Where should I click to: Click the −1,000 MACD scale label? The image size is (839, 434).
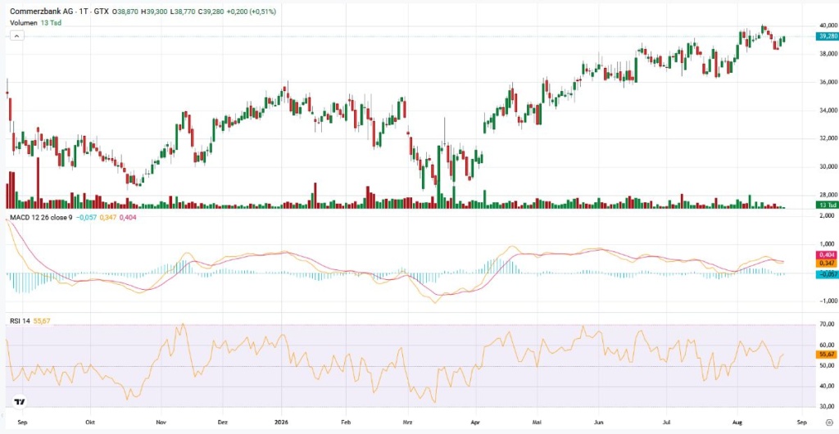pyautogui.click(x=828, y=301)
